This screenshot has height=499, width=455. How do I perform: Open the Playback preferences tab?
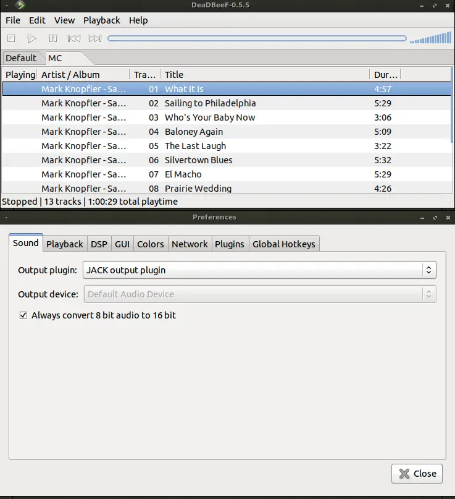click(x=64, y=244)
